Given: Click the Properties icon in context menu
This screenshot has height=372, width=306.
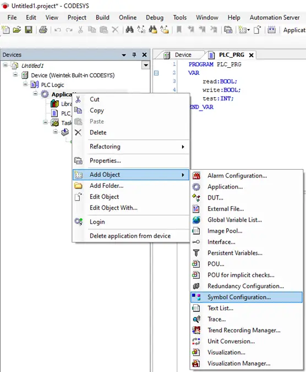Looking at the screenshot, I should [x=78, y=160].
